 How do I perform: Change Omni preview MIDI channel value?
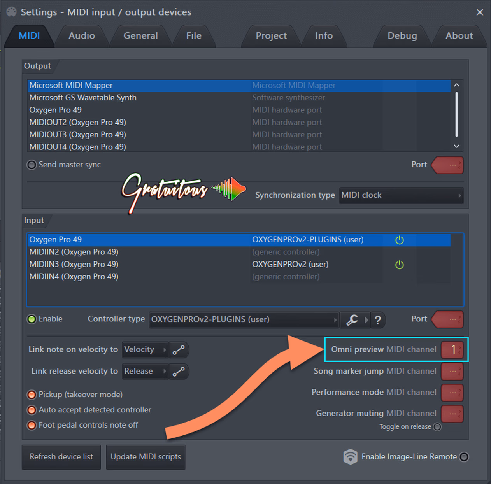coord(452,350)
